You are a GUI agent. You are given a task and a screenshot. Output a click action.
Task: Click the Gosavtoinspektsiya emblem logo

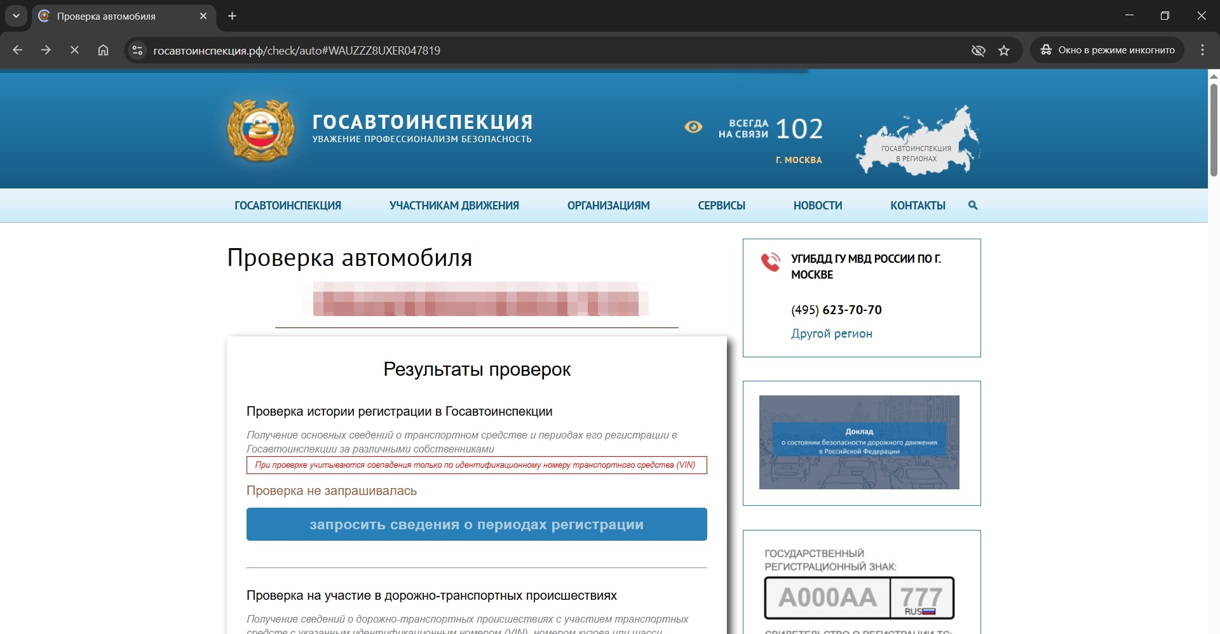click(261, 131)
